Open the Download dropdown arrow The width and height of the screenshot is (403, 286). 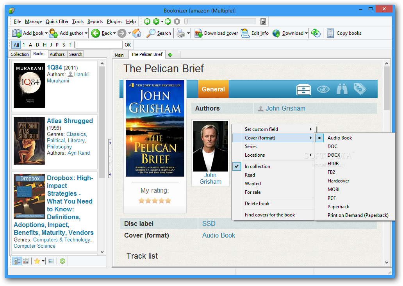(x=306, y=34)
